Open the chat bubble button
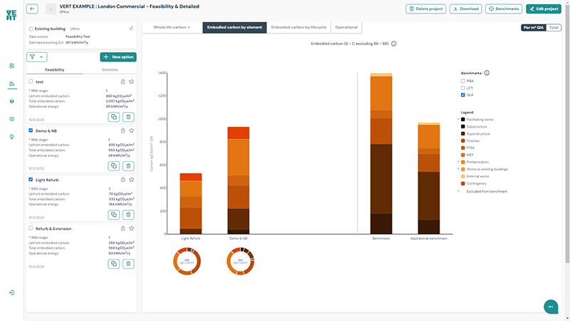Viewport: 570px width, 321px height. 551,307
